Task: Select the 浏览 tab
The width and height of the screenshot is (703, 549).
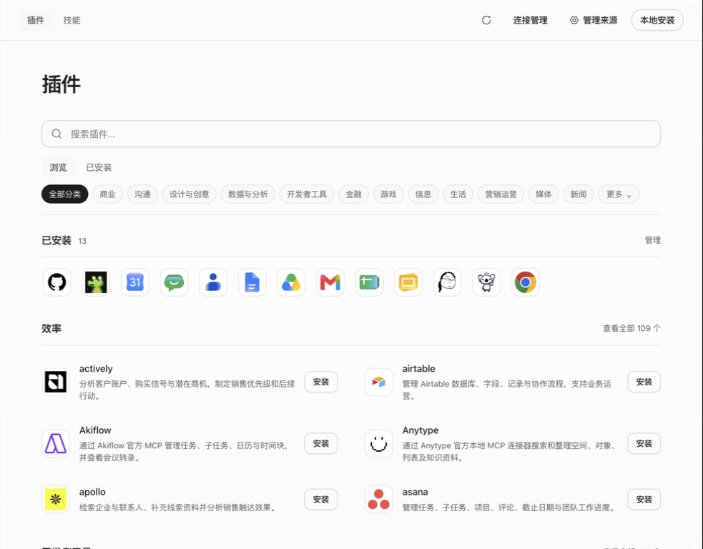Action: (x=58, y=167)
